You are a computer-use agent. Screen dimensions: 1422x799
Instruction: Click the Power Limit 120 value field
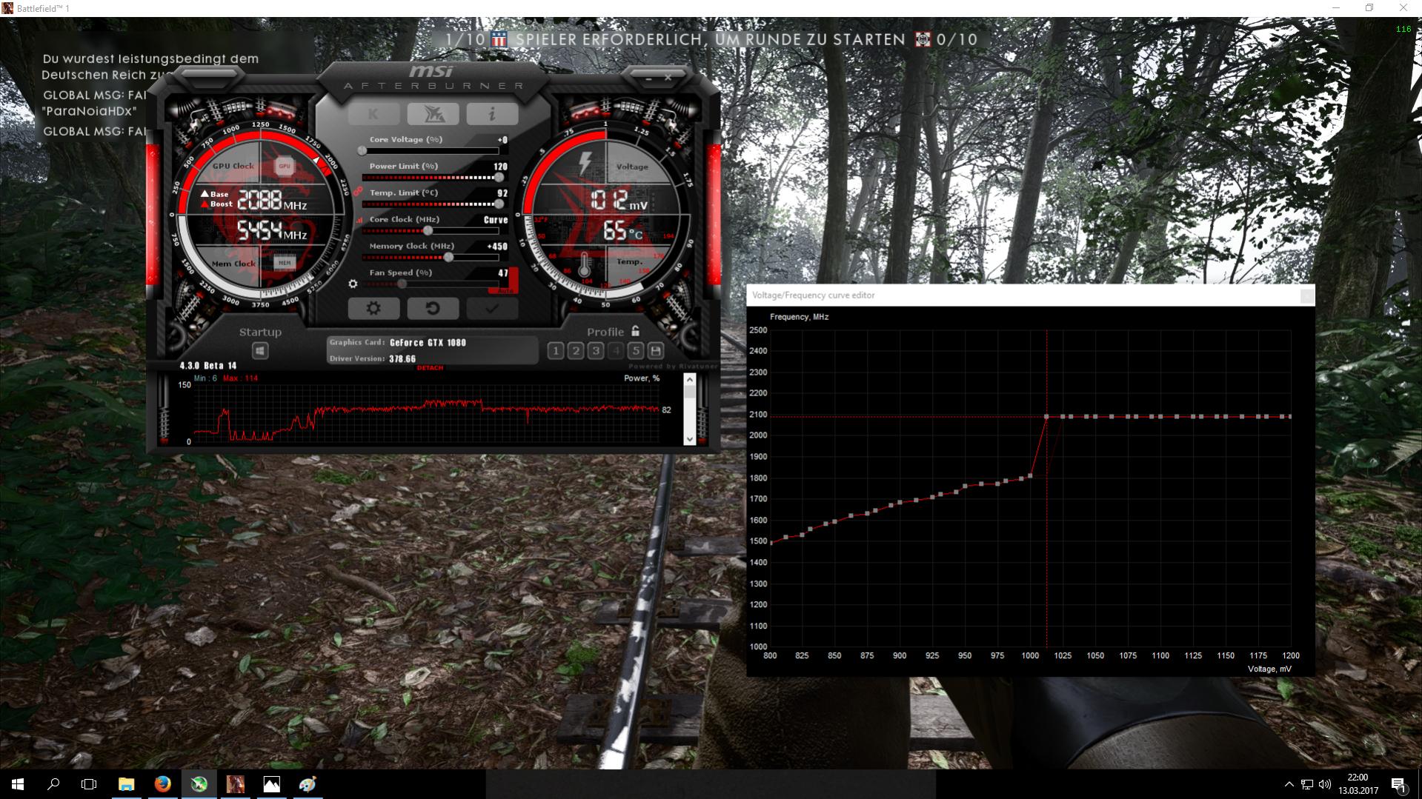pos(501,167)
